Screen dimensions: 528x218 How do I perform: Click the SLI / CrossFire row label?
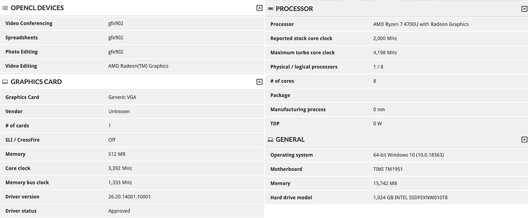tap(23, 140)
